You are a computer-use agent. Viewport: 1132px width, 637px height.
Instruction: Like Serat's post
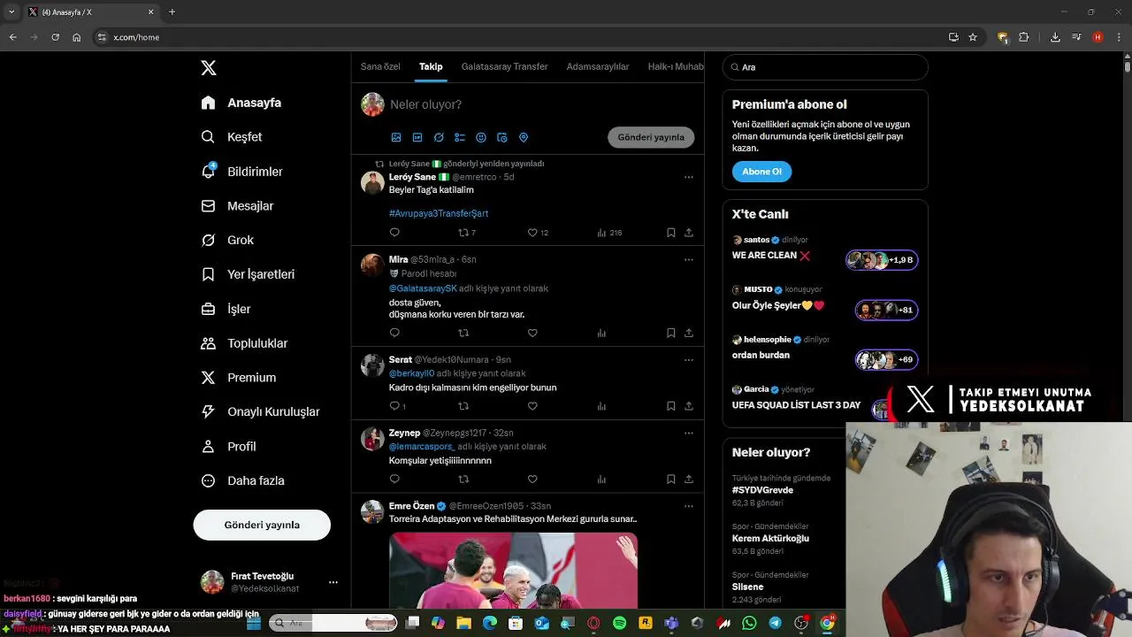[x=532, y=406]
